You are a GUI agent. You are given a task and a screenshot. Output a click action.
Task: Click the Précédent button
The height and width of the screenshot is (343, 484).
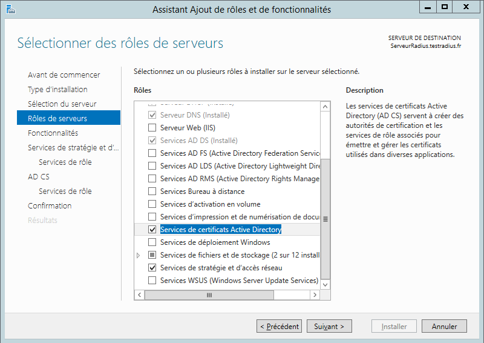[x=279, y=326]
